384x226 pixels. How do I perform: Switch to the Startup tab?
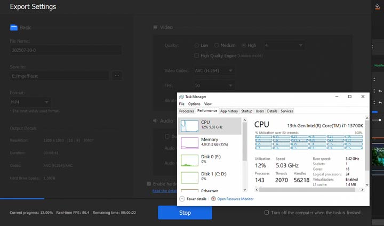pos(246,111)
